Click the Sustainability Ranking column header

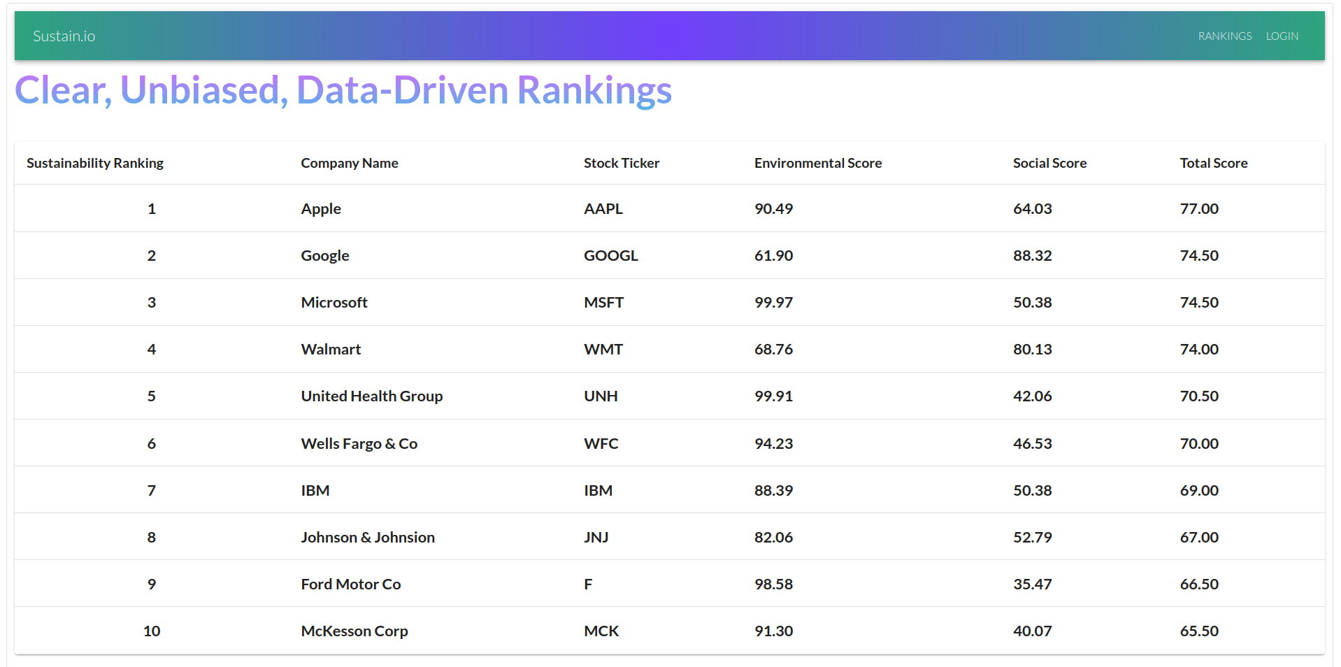(95, 163)
